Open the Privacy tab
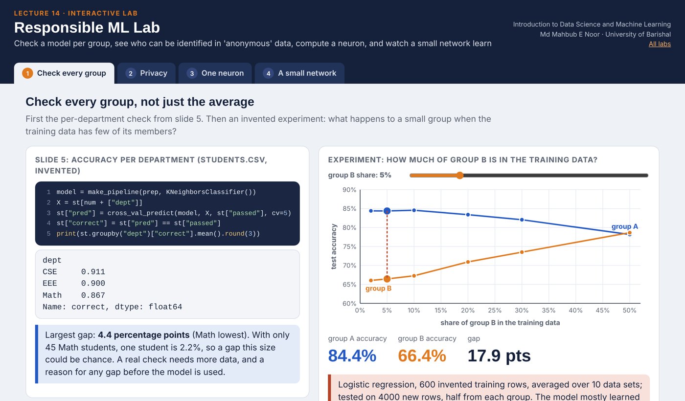This screenshot has height=401, width=685. tap(146, 73)
